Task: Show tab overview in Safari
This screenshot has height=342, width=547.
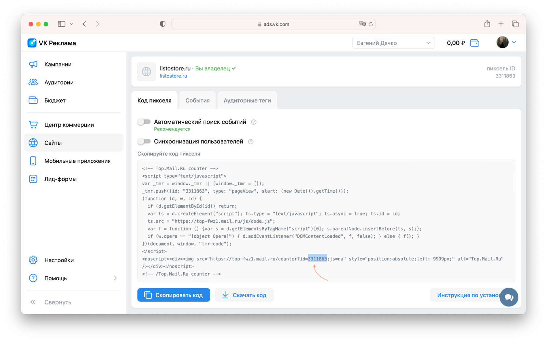Action: point(515,24)
